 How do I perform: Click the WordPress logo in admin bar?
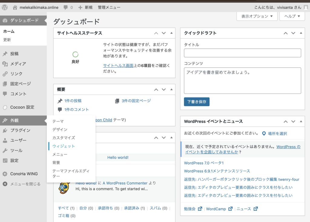click(x=5, y=7)
